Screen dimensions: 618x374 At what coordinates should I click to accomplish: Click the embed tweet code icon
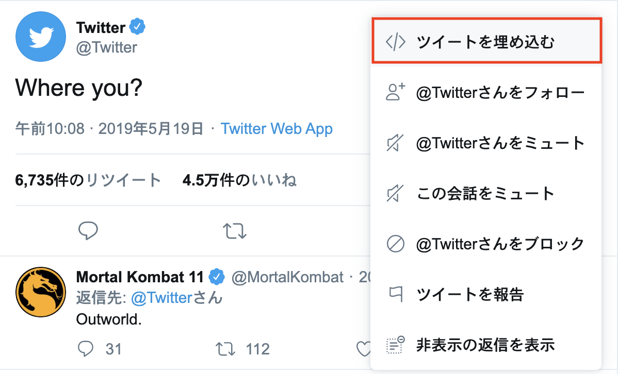point(395,41)
